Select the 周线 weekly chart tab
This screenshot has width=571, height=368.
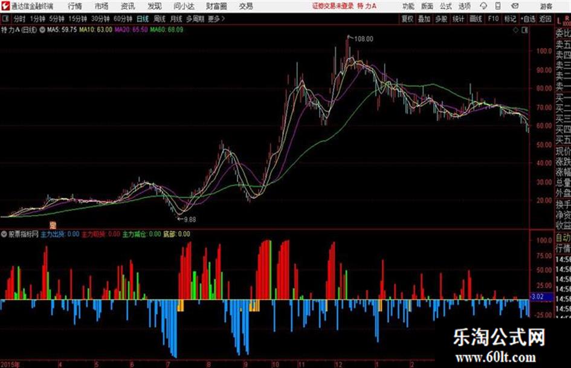click(160, 19)
